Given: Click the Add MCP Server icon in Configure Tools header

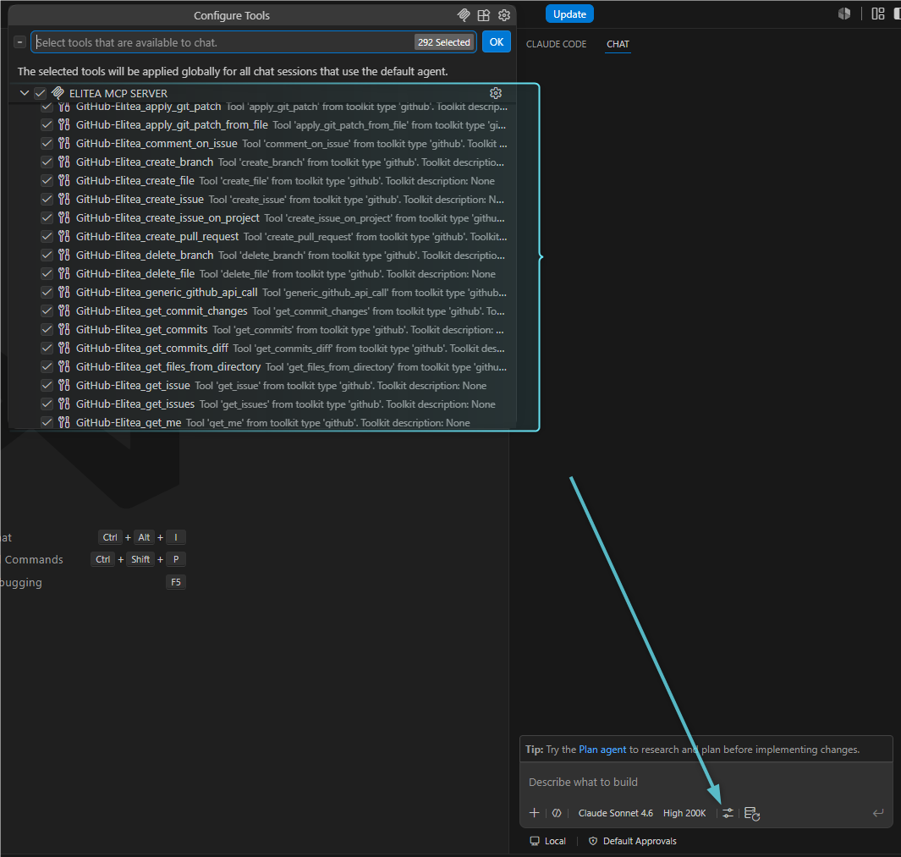Looking at the screenshot, I should [463, 15].
